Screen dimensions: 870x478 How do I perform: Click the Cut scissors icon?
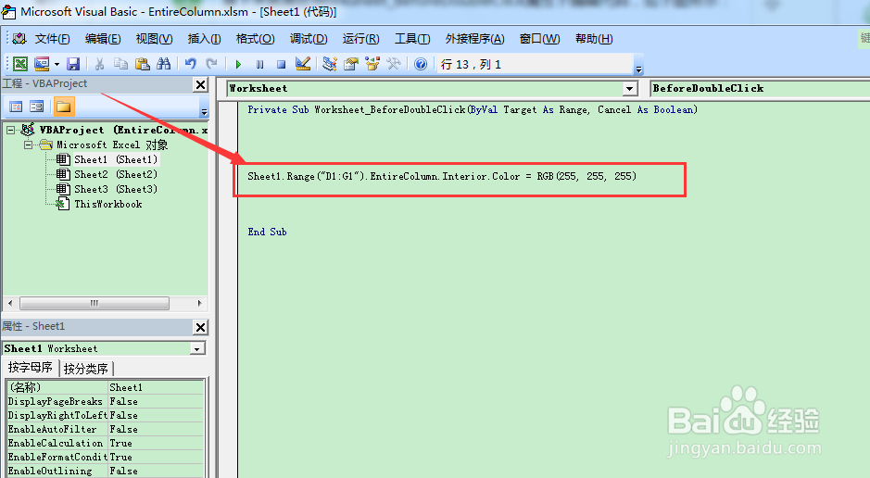coord(99,64)
